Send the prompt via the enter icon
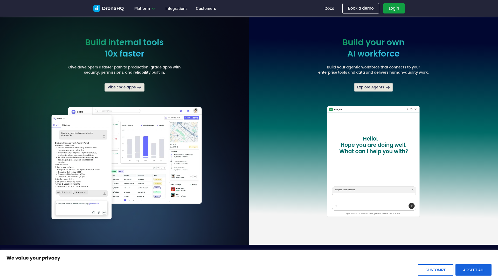 (104, 212)
